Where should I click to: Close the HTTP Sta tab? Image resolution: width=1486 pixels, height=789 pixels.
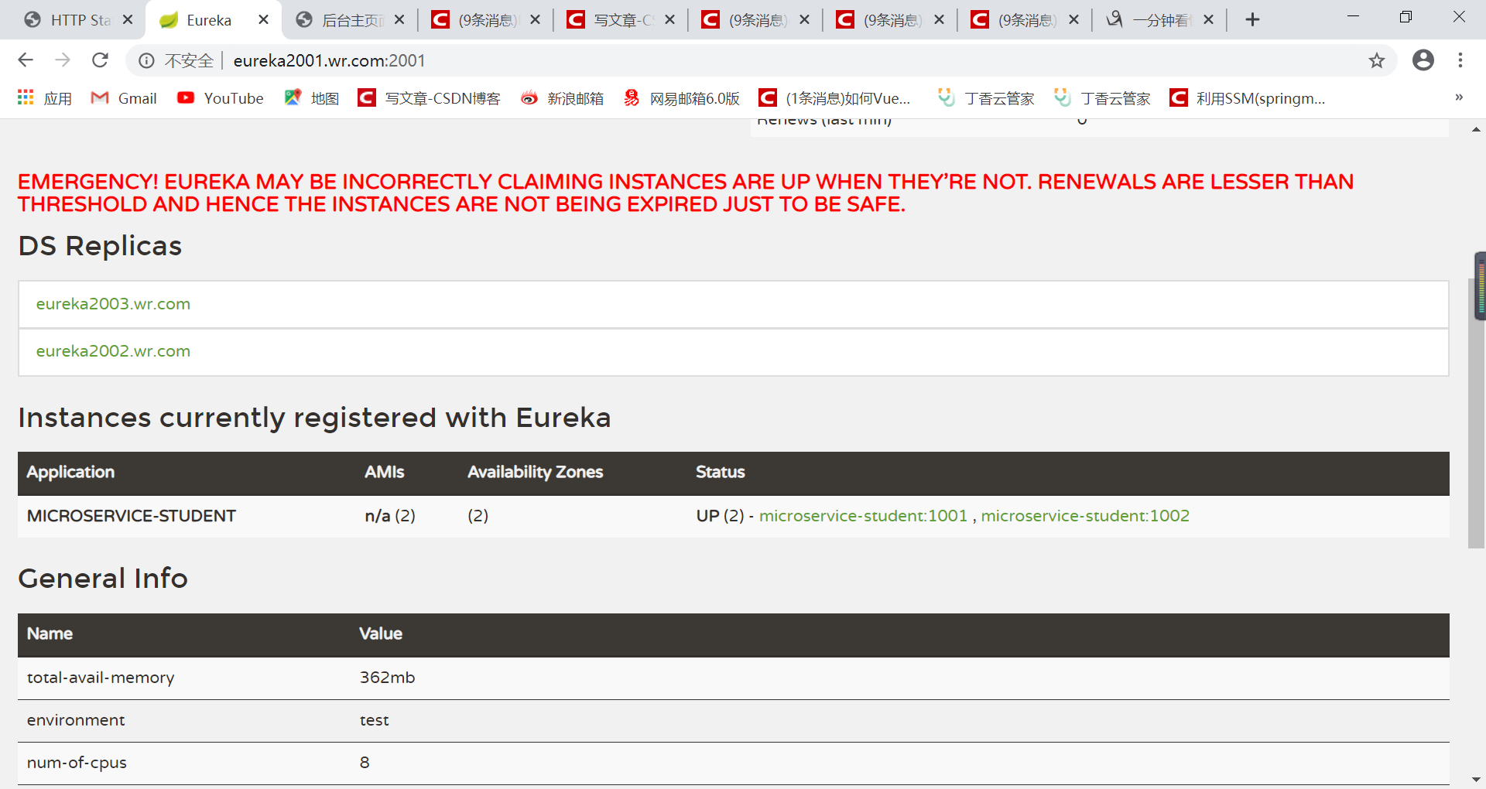click(128, 20)
